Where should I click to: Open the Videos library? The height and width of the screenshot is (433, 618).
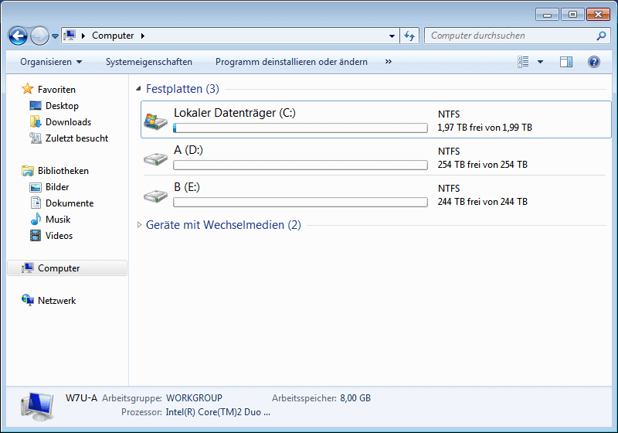[x=59, y=235]
